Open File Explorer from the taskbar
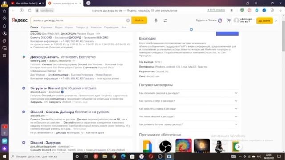This screenshot has width=285, height=160. [105, 156]
